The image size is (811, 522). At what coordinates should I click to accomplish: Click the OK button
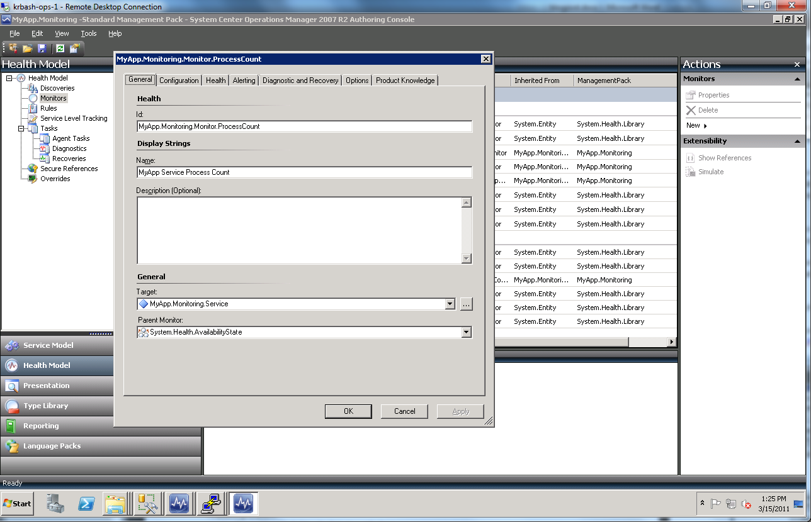(348, 411)
